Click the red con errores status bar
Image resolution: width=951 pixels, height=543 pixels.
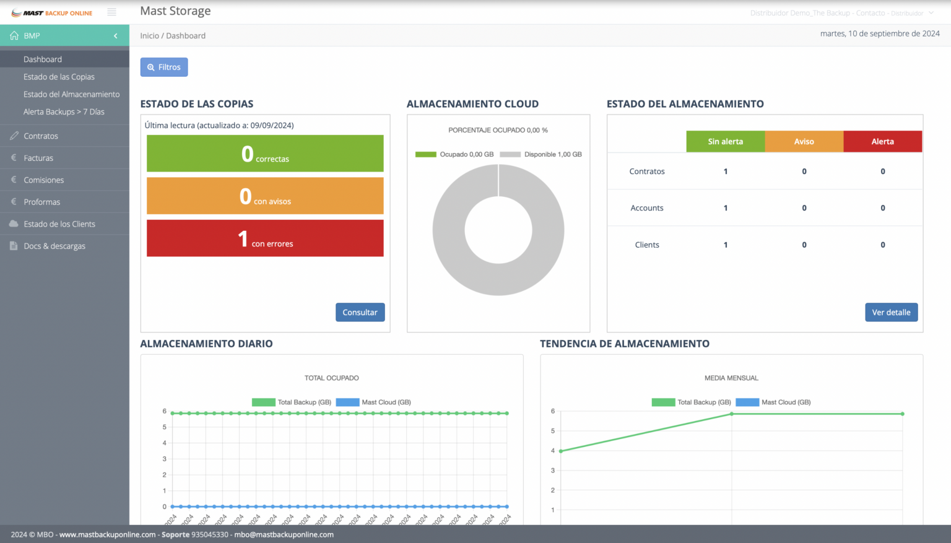click(265, 238)
